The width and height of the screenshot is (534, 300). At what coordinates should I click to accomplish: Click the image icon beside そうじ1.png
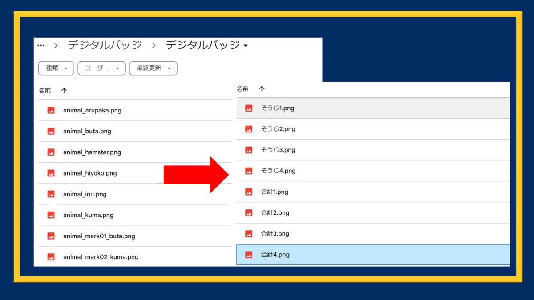point(249,108)
